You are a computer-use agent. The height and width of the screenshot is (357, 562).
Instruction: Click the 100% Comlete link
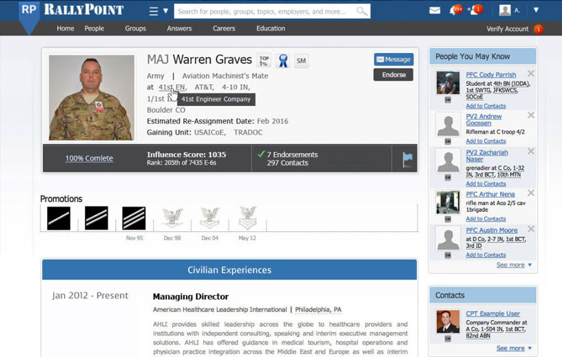pyautogui.click(x=89, y=158)
